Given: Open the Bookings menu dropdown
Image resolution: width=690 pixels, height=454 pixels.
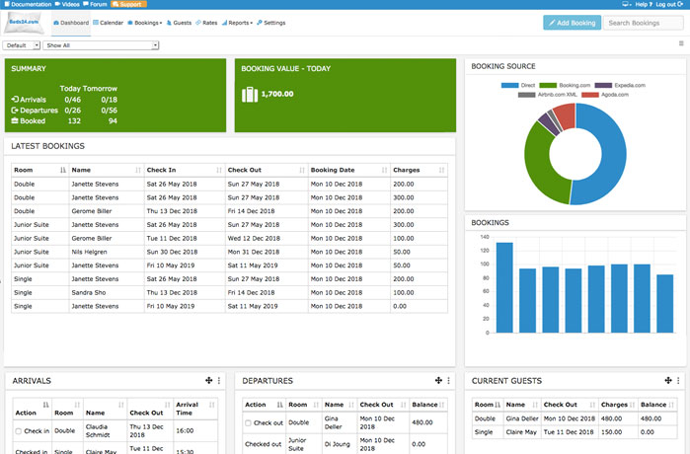Looking at the screenshot, I should [x=145, y=23].
